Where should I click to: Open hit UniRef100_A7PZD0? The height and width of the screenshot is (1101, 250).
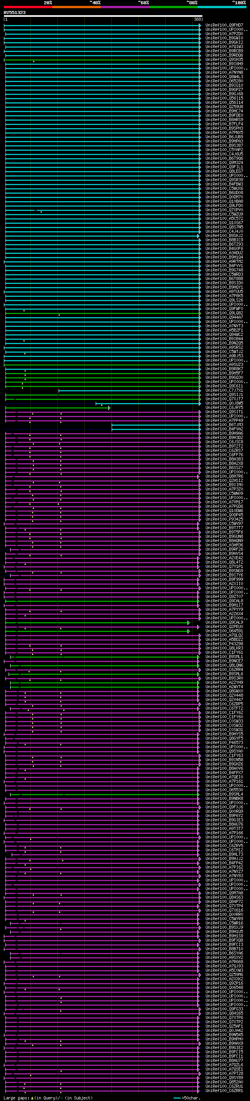[224, 34]
